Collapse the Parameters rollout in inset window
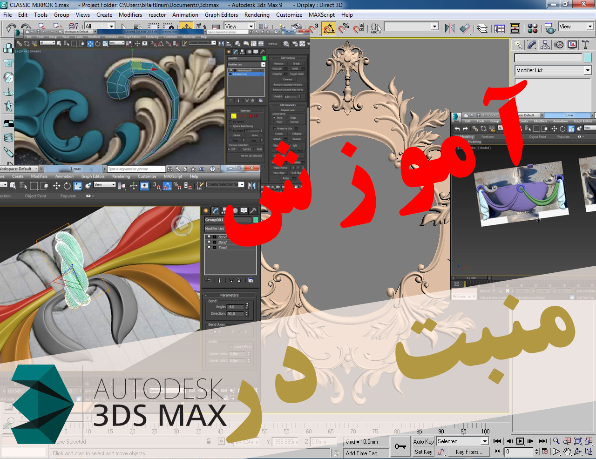This screenshot has height=459, width=596. point(229,295)
